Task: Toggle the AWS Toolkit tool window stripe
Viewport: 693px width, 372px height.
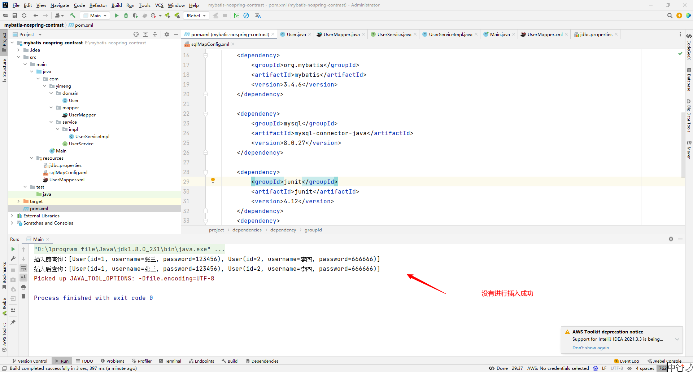Action: 4,337
